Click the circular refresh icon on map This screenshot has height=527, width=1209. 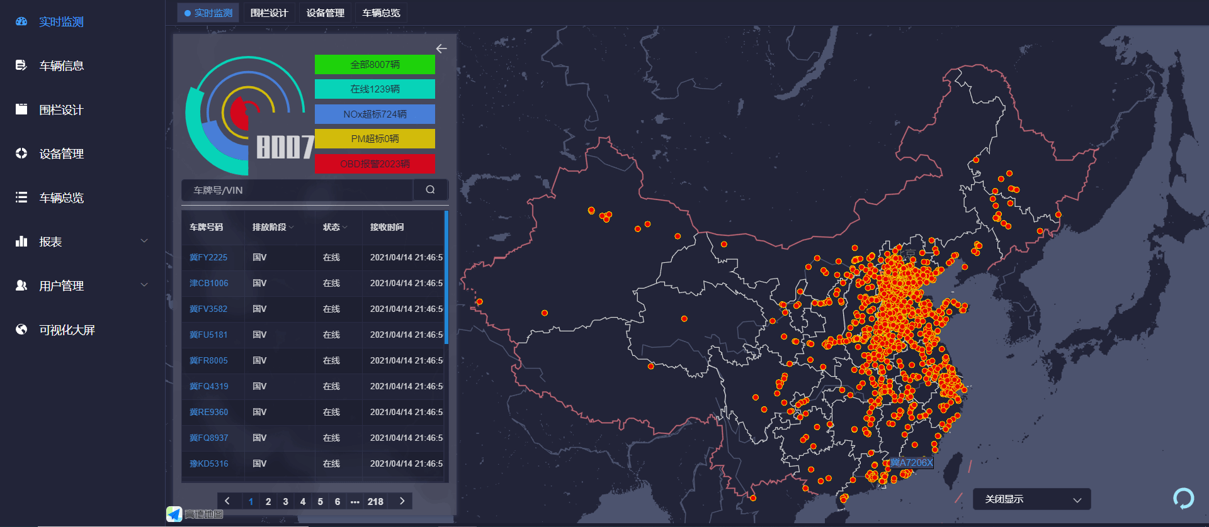tap(1183, 498)
